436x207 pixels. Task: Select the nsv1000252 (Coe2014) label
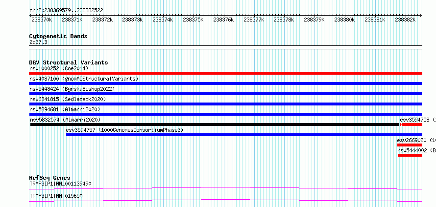pyautogui.click(x=59, y=68)
